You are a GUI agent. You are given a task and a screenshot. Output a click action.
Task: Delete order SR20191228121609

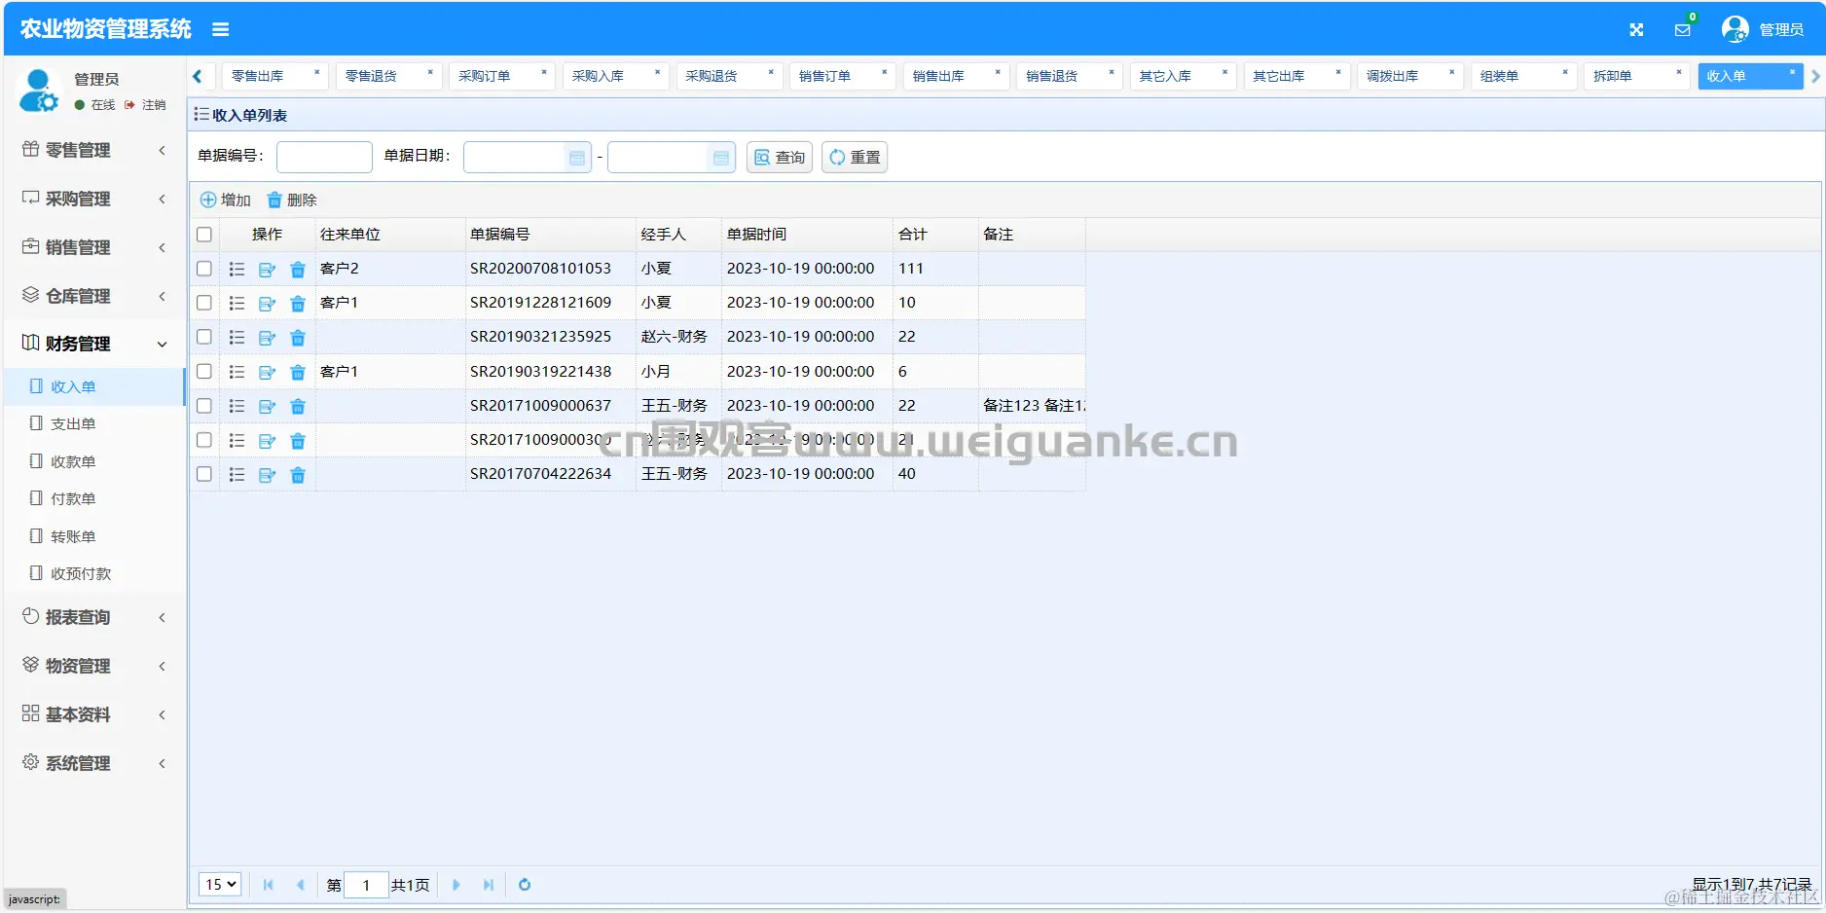coord(298,304)
